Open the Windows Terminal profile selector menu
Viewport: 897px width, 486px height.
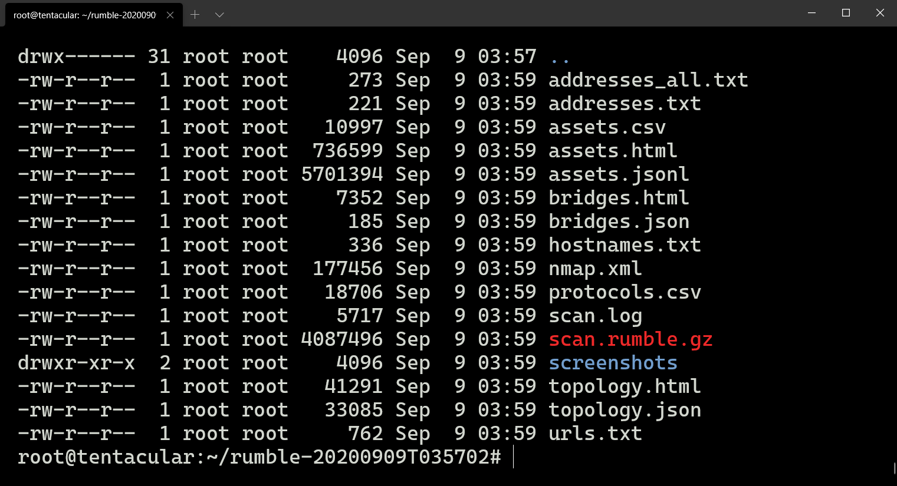point(219,14)
